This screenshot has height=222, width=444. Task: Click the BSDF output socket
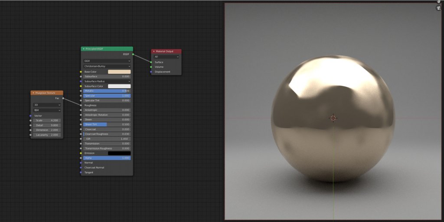pyautogui.click(x=133, y=54)
